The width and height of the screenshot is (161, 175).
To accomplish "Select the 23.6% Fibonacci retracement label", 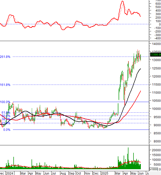I will click(6, 123).
